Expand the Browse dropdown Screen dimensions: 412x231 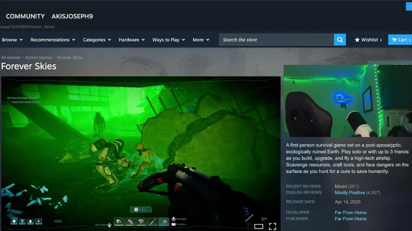[x=12, y=40]
